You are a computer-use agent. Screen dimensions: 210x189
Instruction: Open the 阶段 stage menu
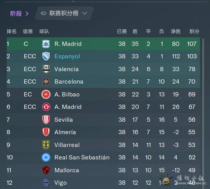[x=19, y=14]
